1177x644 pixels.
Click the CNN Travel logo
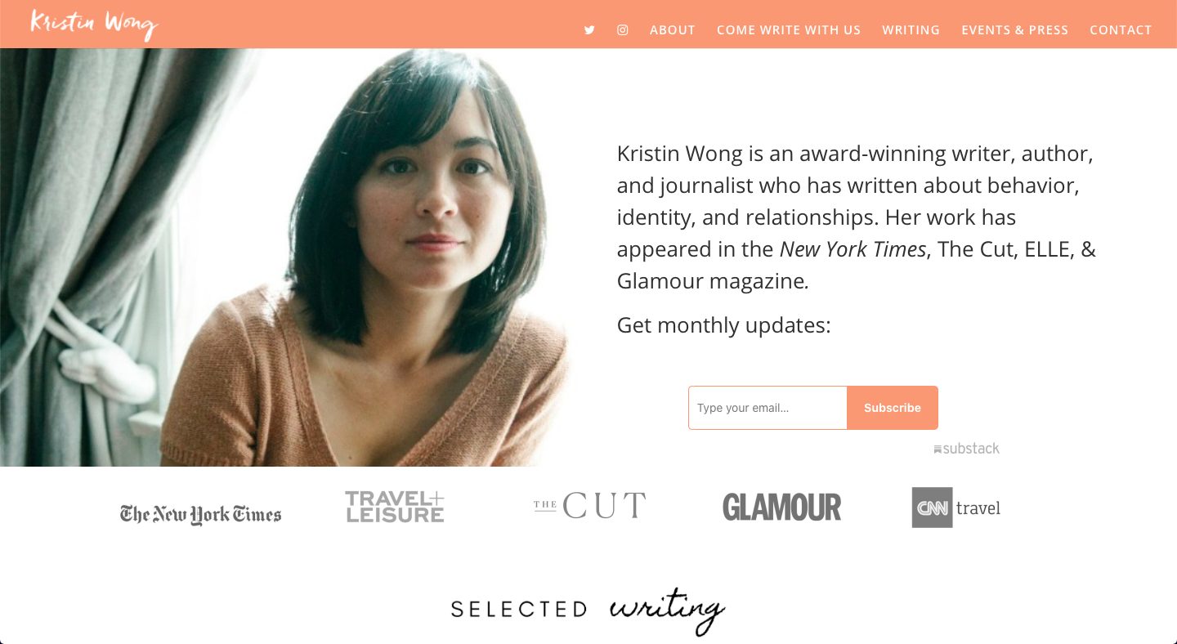pyautogui.click(x=956, y=508)
